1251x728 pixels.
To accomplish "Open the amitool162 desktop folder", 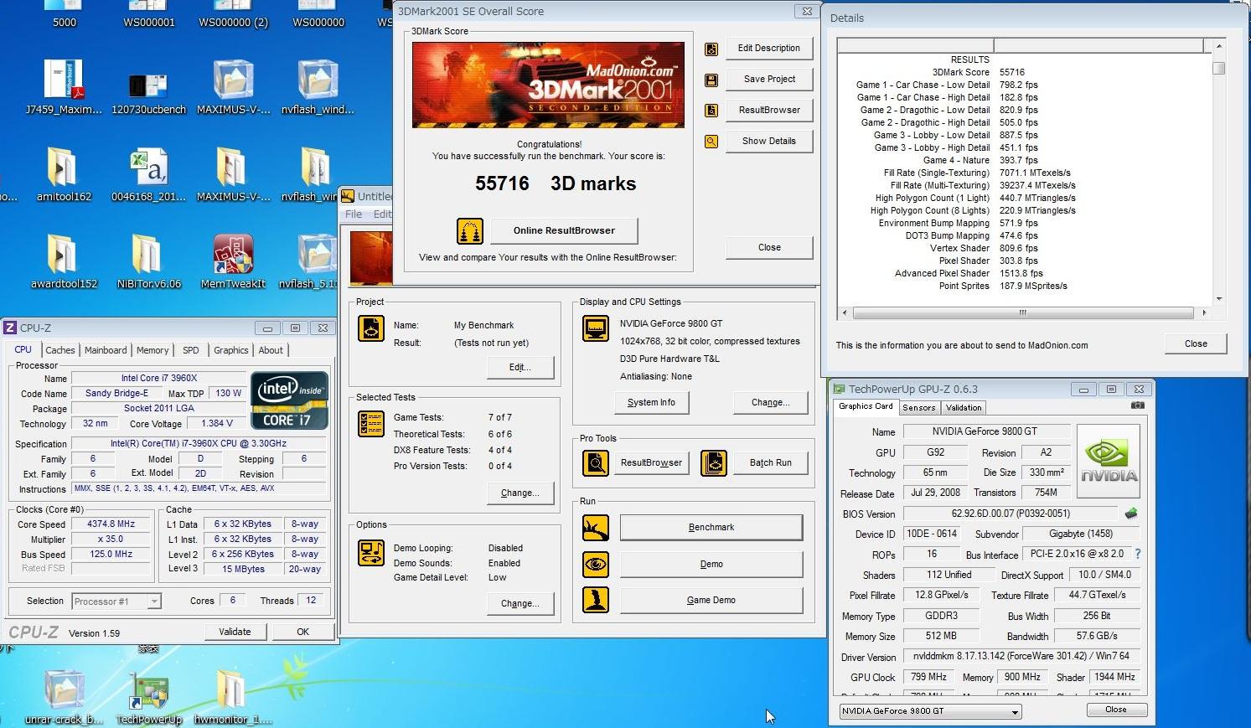I will click(x=64, y=174).
